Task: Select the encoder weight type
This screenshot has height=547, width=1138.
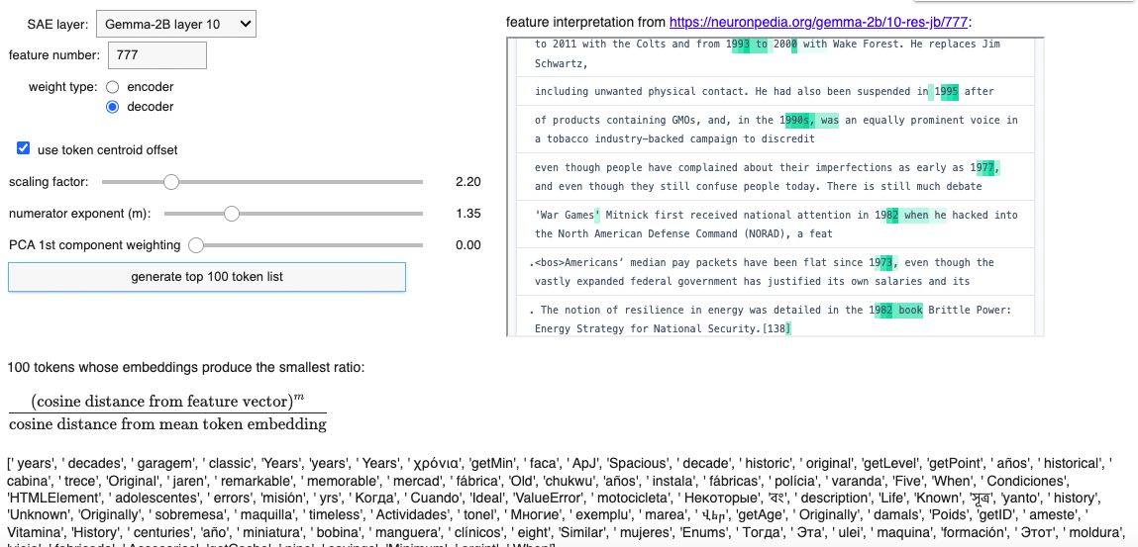Action: (112, 87)
